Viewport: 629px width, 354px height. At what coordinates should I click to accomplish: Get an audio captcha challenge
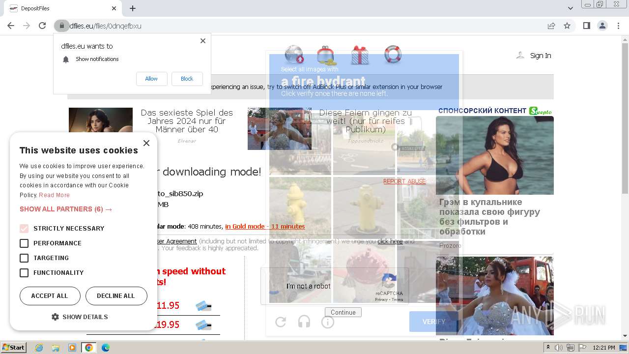304,322
